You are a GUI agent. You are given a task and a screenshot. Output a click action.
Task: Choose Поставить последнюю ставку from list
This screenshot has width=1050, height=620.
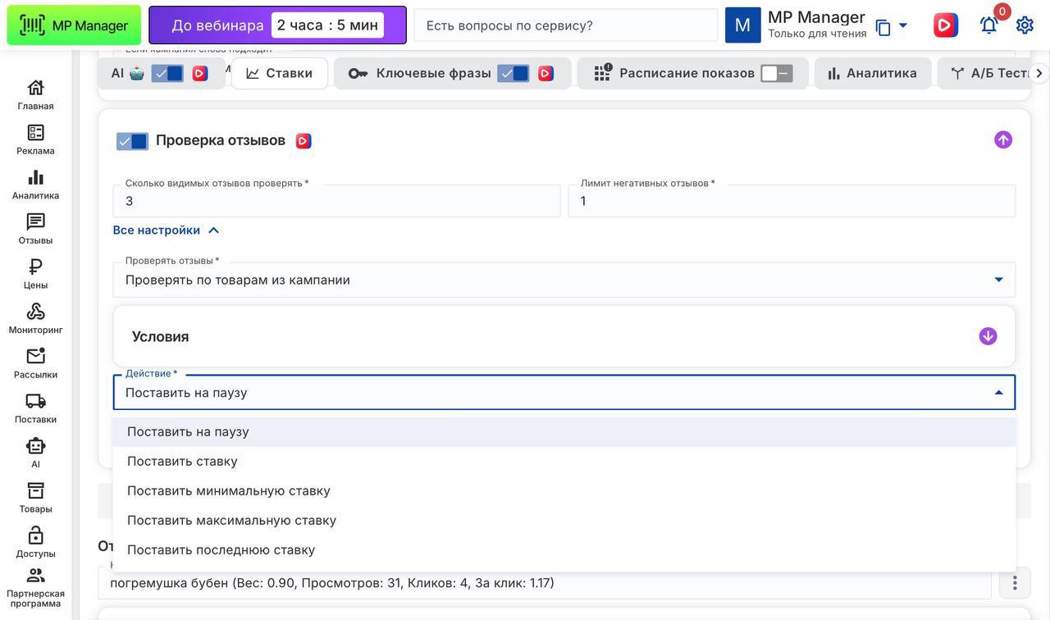pyautogui.click(x=221, y=549)
